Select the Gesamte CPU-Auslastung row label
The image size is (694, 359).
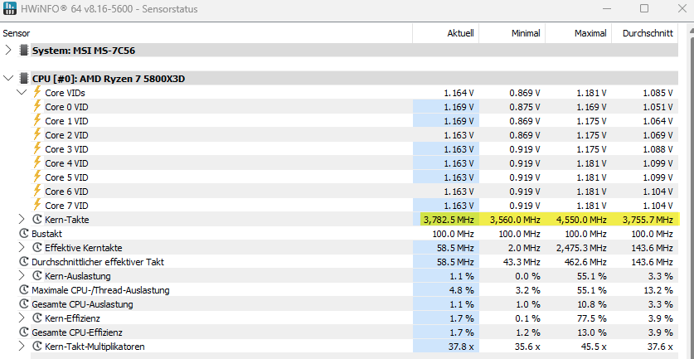pyautogui.click(x=82, y=304)
